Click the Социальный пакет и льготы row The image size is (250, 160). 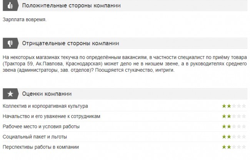[35, 137]
